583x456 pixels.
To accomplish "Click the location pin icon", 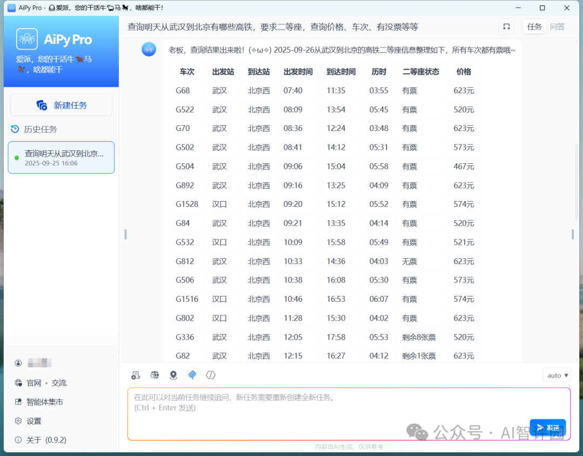I will point(173,375).
